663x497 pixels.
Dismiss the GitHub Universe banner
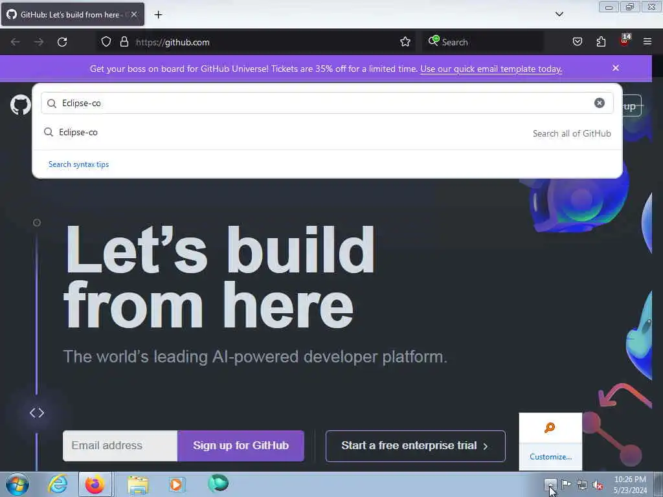pyautogui.click(x=616, y=68)
